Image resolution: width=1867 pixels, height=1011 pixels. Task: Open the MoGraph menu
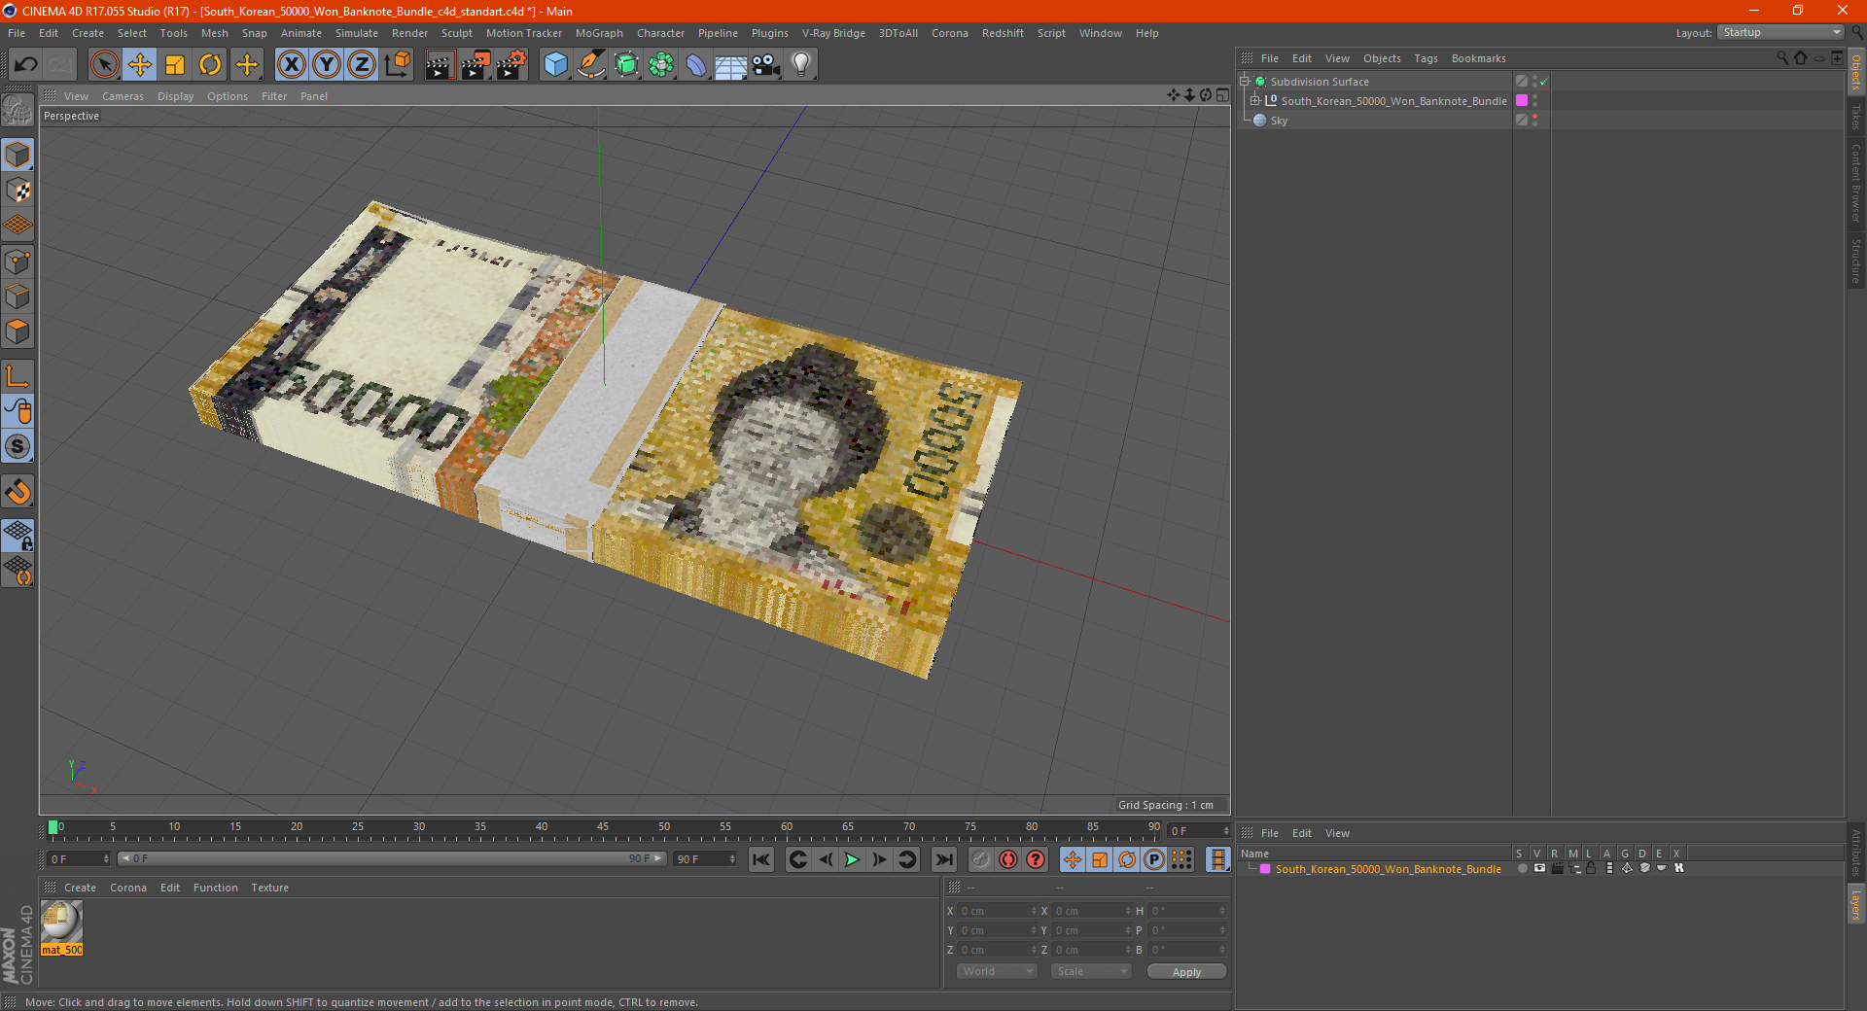click(599, 33)
